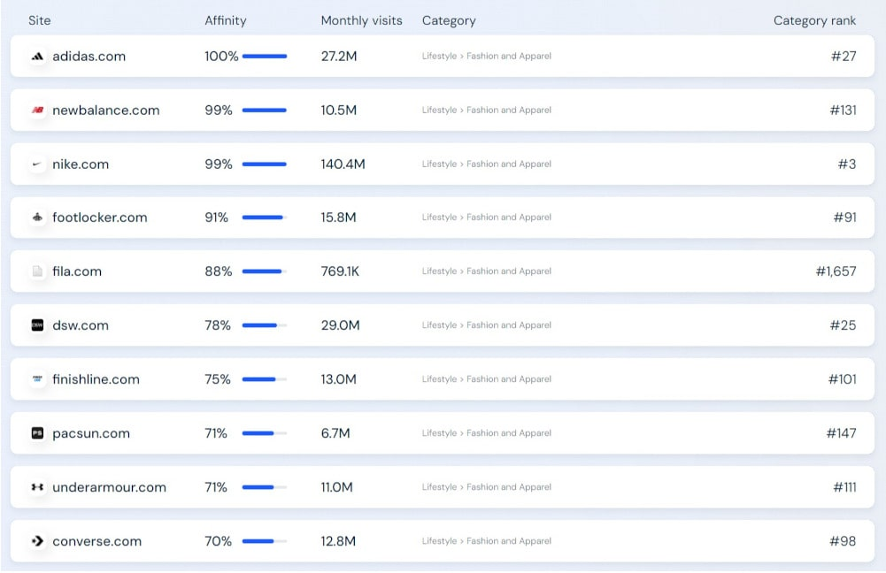The image size is (886, 573).
Task: Click the fila.com blank page icon
Action: pyautogui.click(x=37, y=271)
